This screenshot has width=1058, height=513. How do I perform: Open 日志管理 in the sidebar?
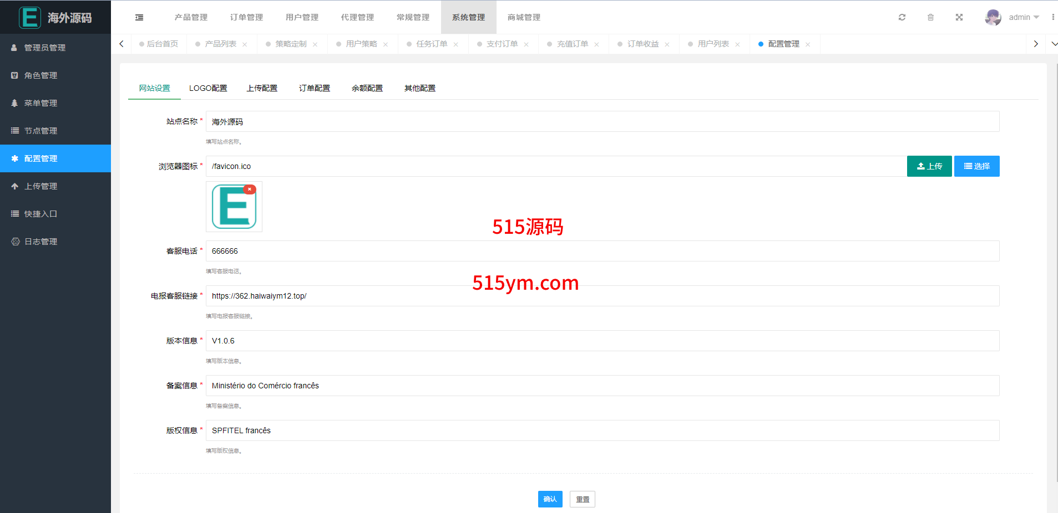pos(41,242)
